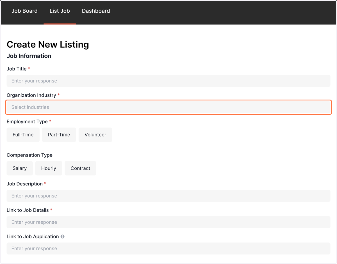Click the Create New Listing heading
The image size is (337, 264).
click(x=48, y=45)
